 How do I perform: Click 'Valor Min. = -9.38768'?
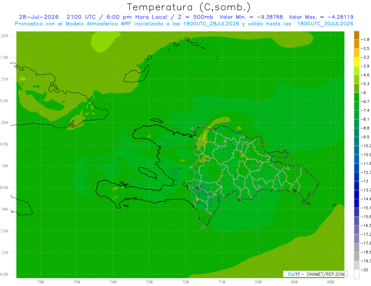coord(251,17)
